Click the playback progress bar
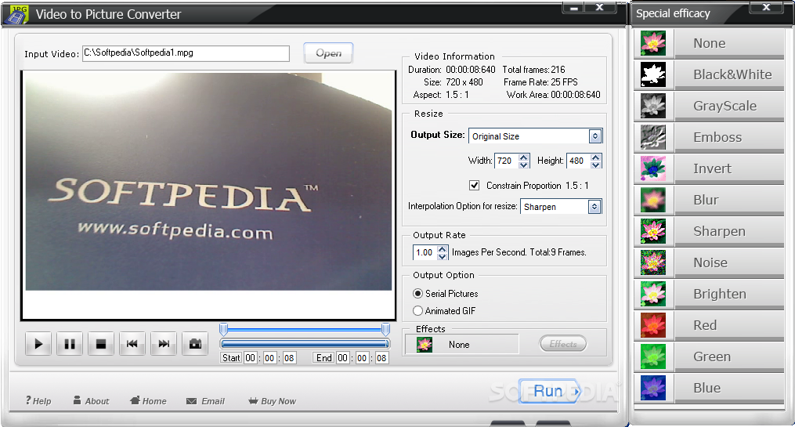 [305, 344]
